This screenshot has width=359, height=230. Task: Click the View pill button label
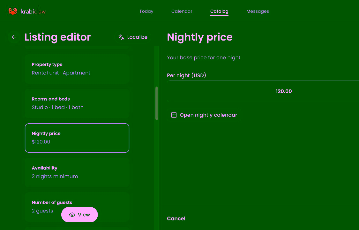[84, 215]
